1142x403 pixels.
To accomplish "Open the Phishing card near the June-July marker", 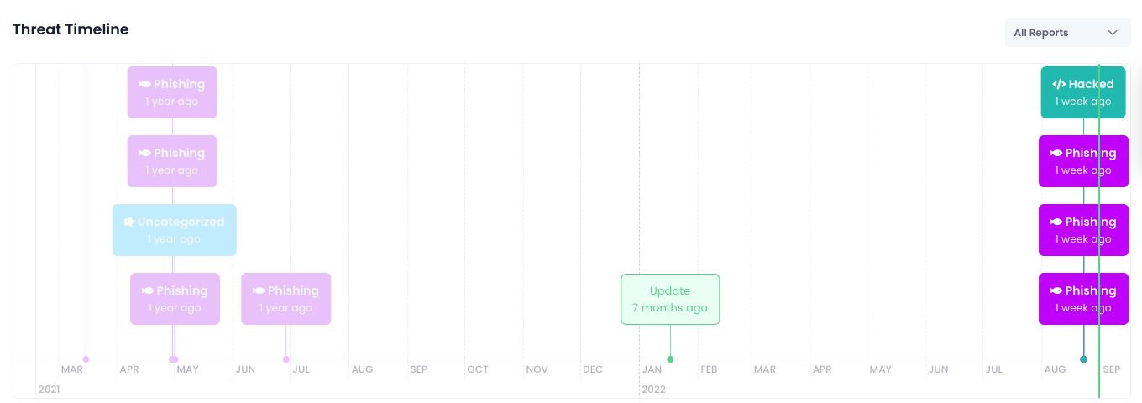I will coord(286,299).
